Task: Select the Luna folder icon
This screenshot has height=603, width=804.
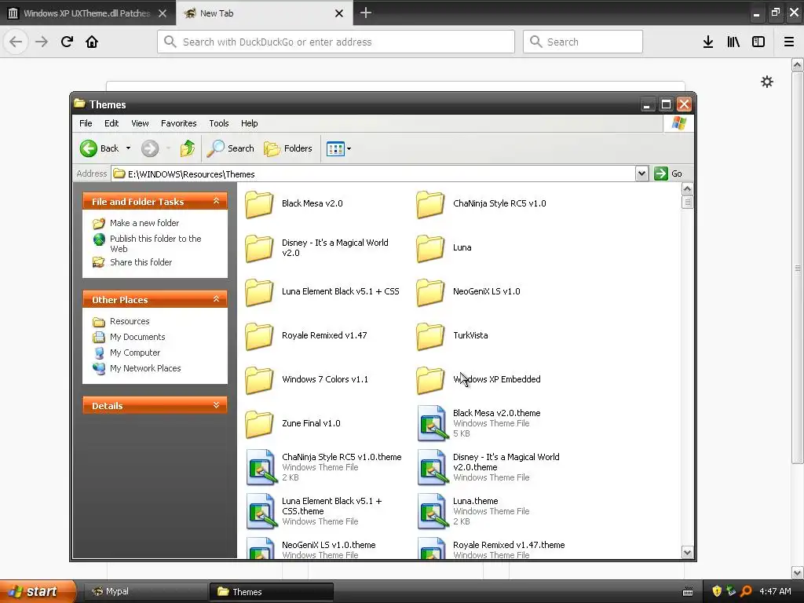Action: (430, 248)
